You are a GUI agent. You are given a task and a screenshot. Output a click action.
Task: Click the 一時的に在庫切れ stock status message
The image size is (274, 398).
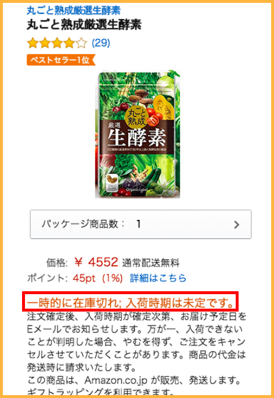pyautogui.click(x=130, y=303)
